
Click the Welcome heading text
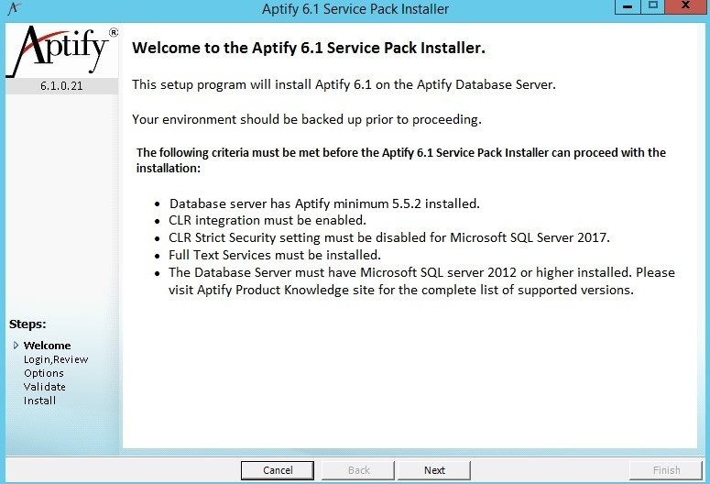(309, 48)
